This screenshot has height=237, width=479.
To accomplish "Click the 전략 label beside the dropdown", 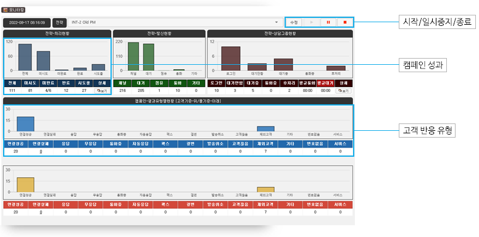I will tap(60, 23).
